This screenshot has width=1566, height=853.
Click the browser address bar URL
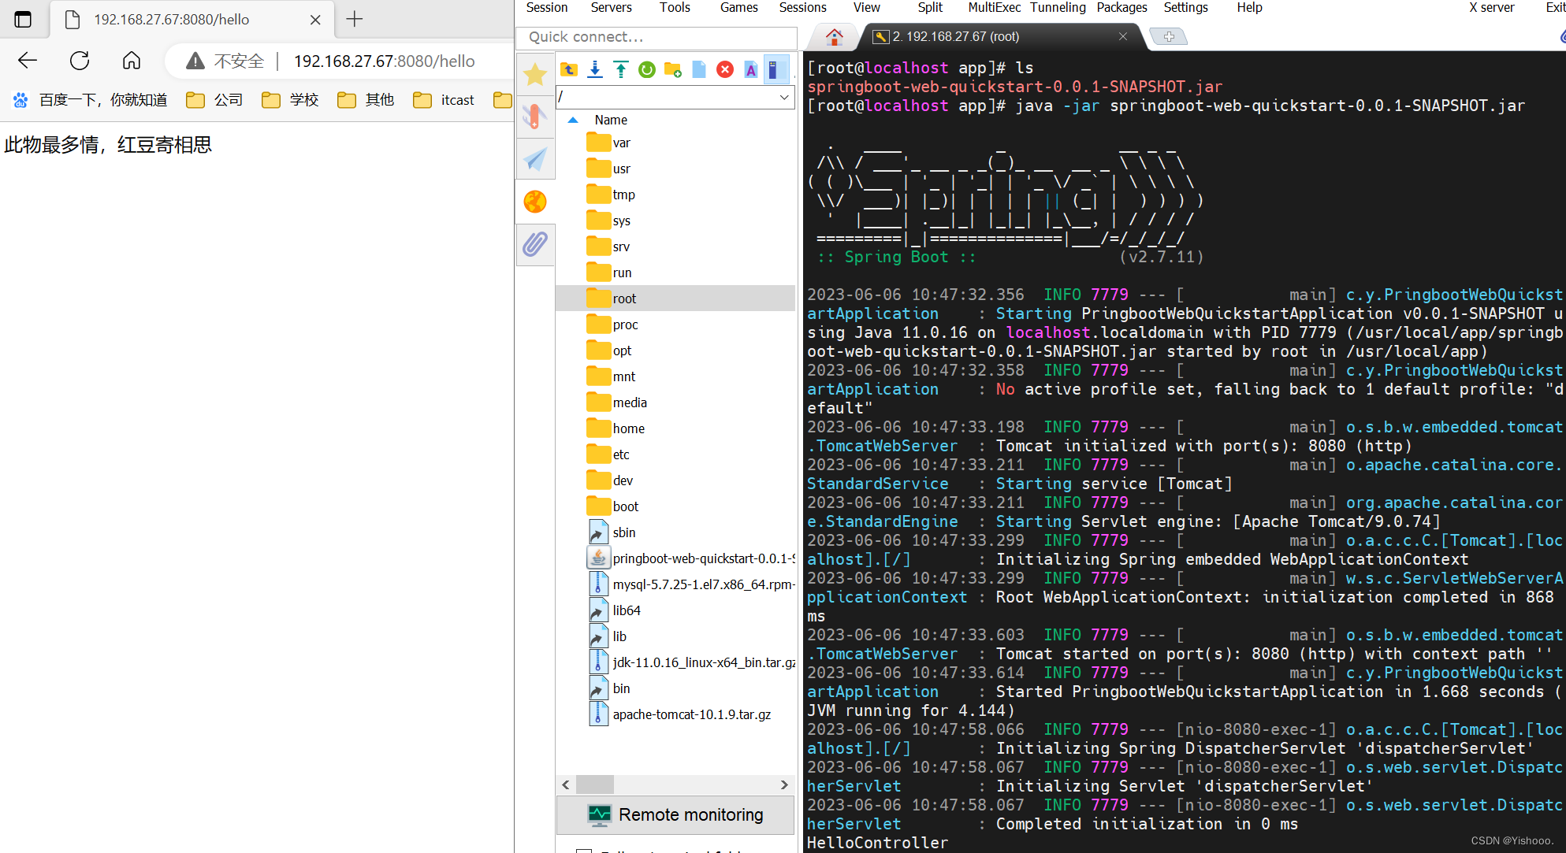[x=385, y=61]
